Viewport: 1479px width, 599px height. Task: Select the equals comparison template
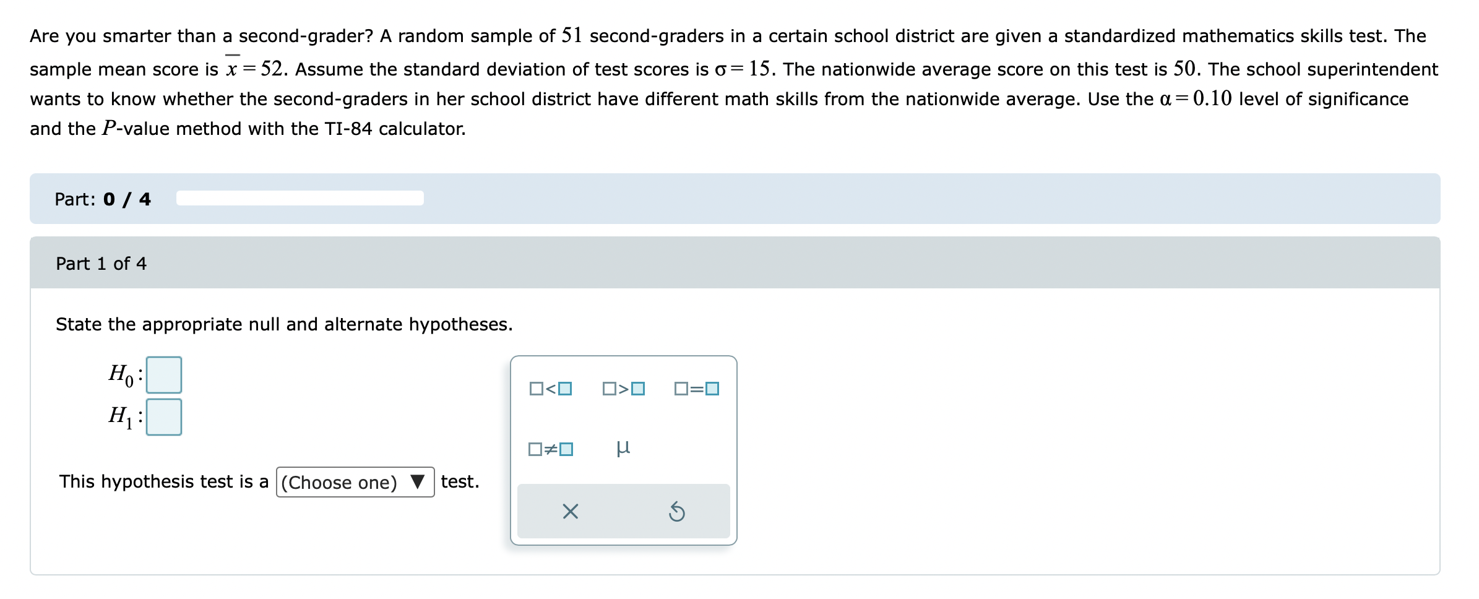point(696,389)
